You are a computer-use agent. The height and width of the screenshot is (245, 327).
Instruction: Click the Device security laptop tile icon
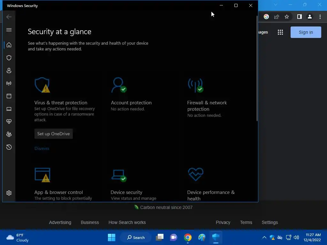[x=119, y=176]
